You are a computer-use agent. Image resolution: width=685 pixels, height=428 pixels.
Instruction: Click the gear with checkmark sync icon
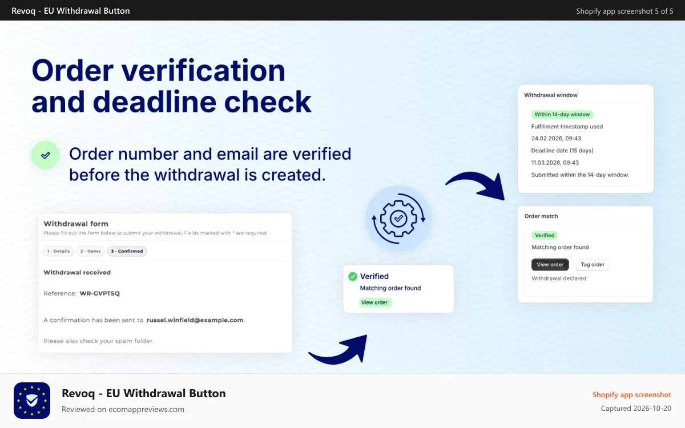(398, 219)
